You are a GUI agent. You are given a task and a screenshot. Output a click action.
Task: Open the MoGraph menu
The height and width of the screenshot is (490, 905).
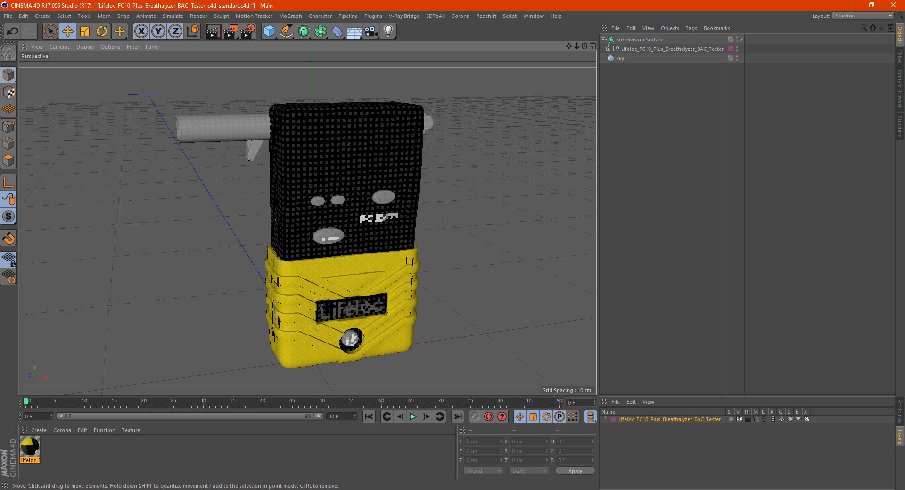coord(290,16)
